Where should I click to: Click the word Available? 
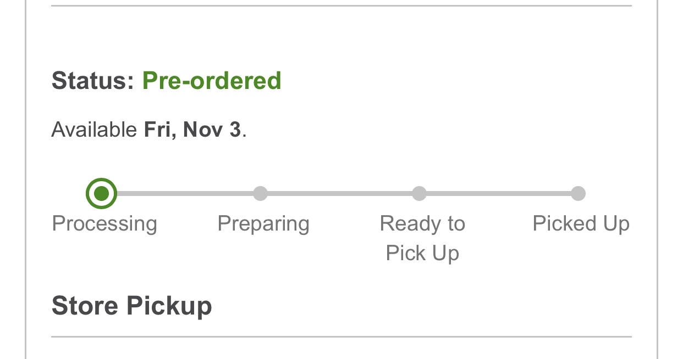point(94,130)
